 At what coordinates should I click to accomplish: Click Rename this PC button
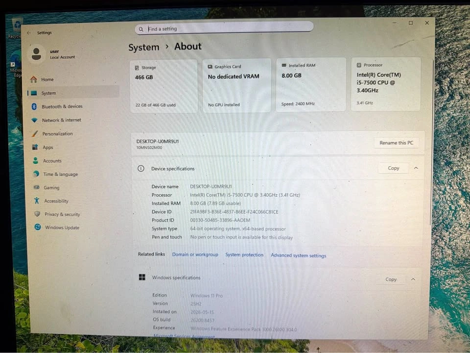396,143
